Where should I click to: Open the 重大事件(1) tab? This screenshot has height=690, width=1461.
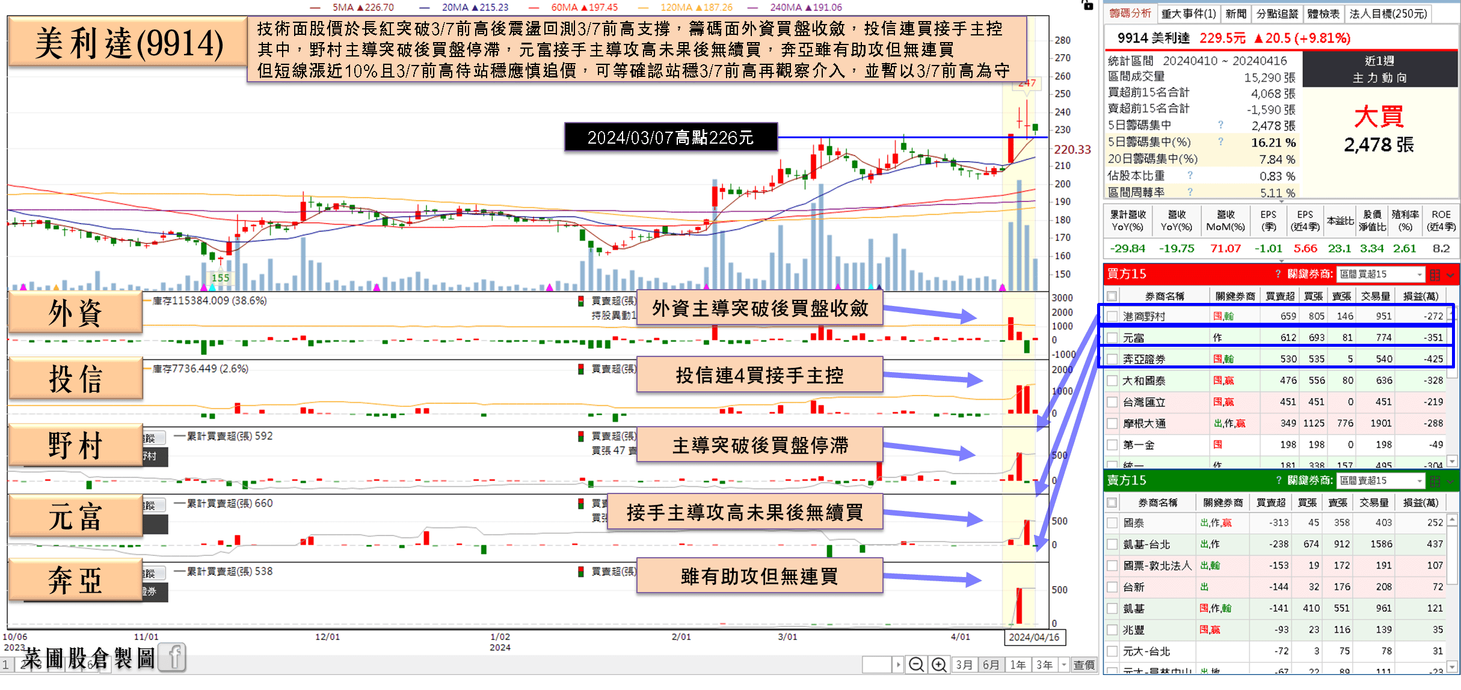(x=1188, y=13)
